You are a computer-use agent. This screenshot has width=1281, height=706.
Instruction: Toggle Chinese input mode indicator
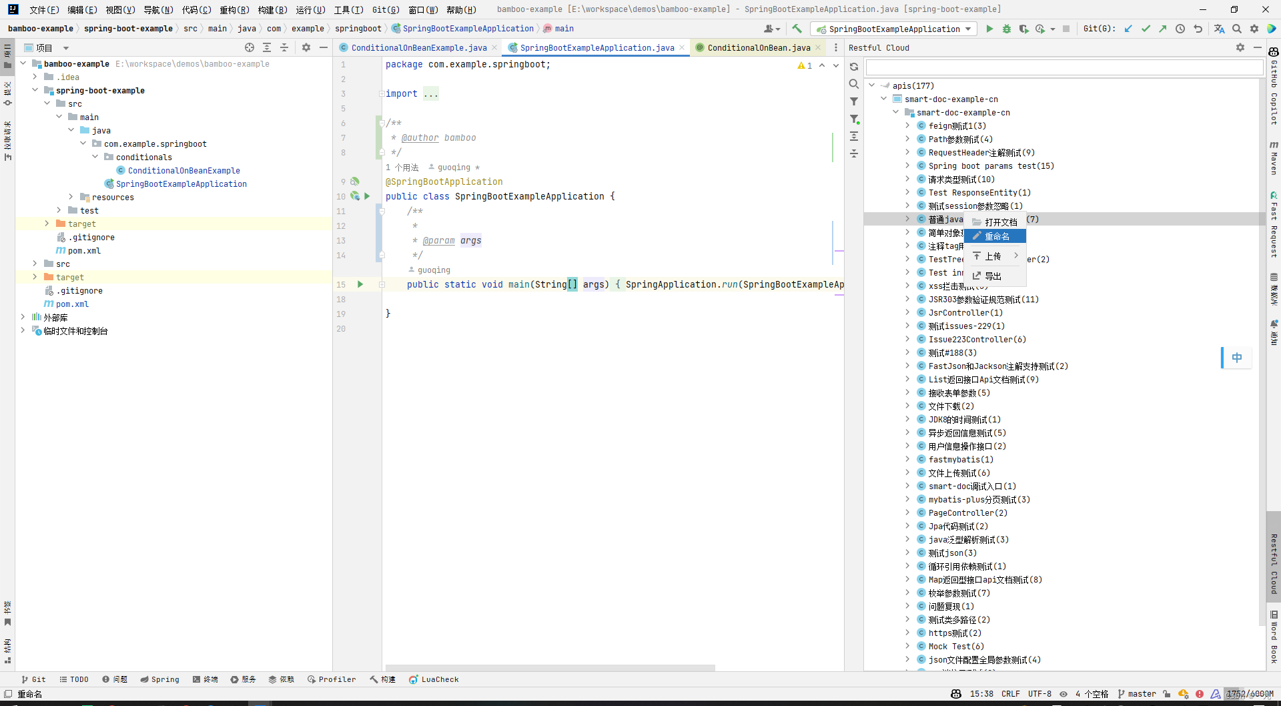pos(1236,358)
